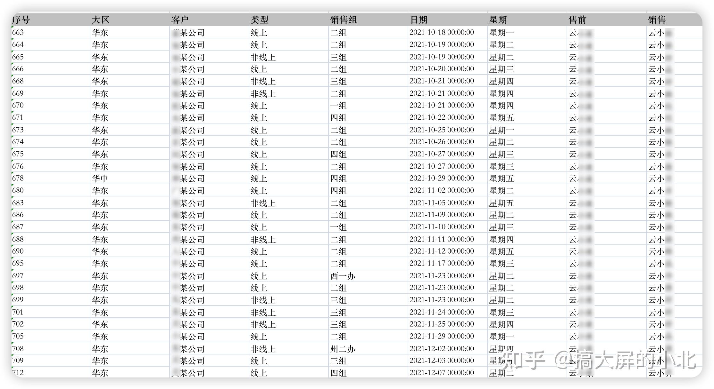Click the 日期 column header
714x389 pixels.
coord(419,20)
